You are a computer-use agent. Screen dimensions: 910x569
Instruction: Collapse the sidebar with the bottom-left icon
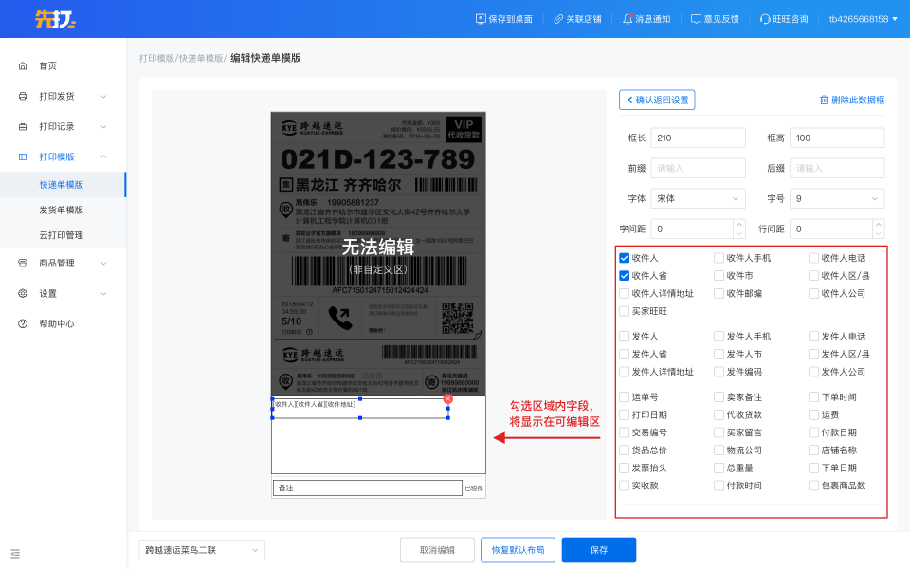pos(15,553)
